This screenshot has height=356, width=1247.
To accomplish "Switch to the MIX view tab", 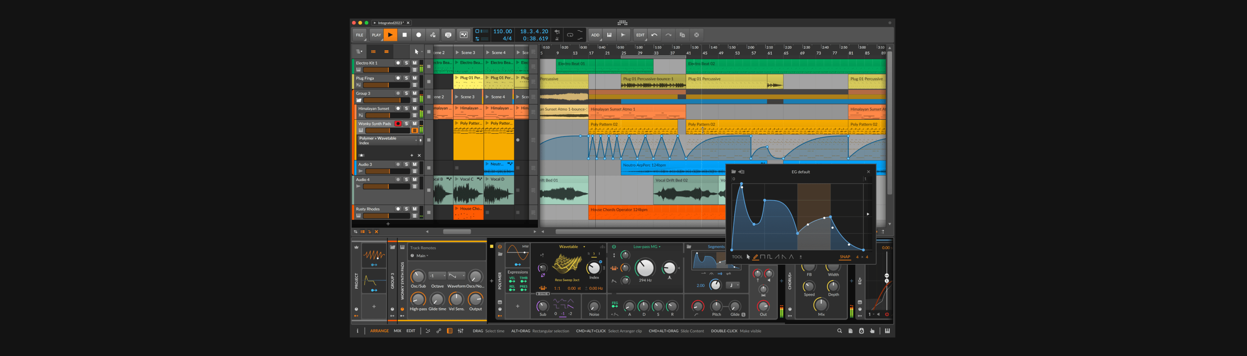I will [x=398, y=331].
